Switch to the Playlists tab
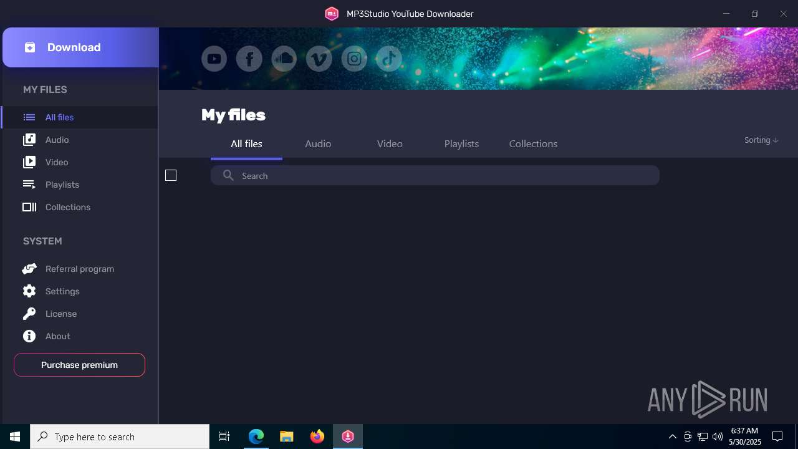Viewport: 798px width, 449px height. click(x=461, y=144)
